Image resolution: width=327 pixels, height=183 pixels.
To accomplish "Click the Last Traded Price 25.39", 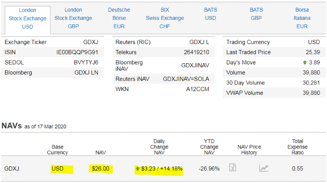I will coord(313,52).
